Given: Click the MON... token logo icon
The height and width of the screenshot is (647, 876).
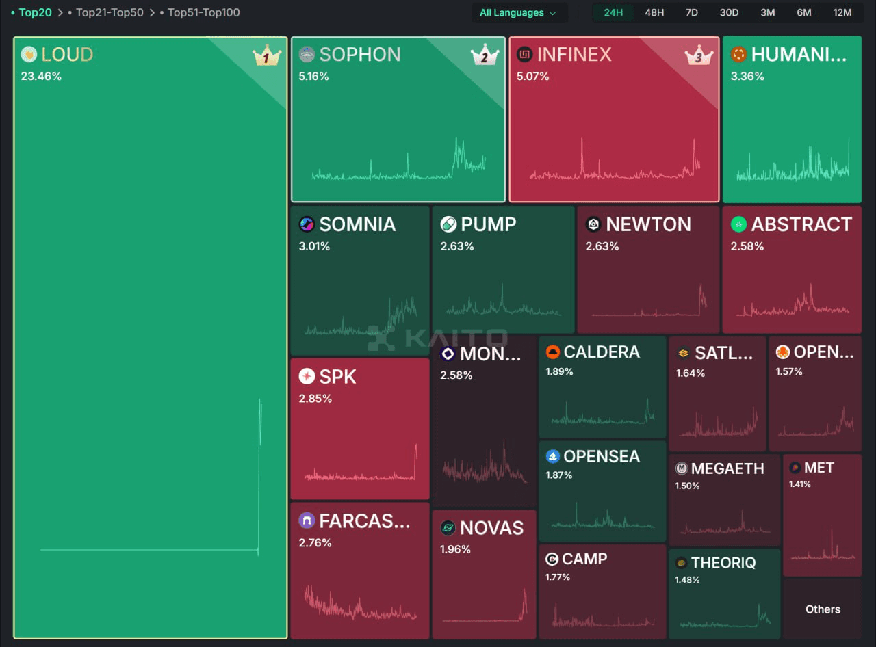Looking at the screenshot, I should [x=448, y=354].
